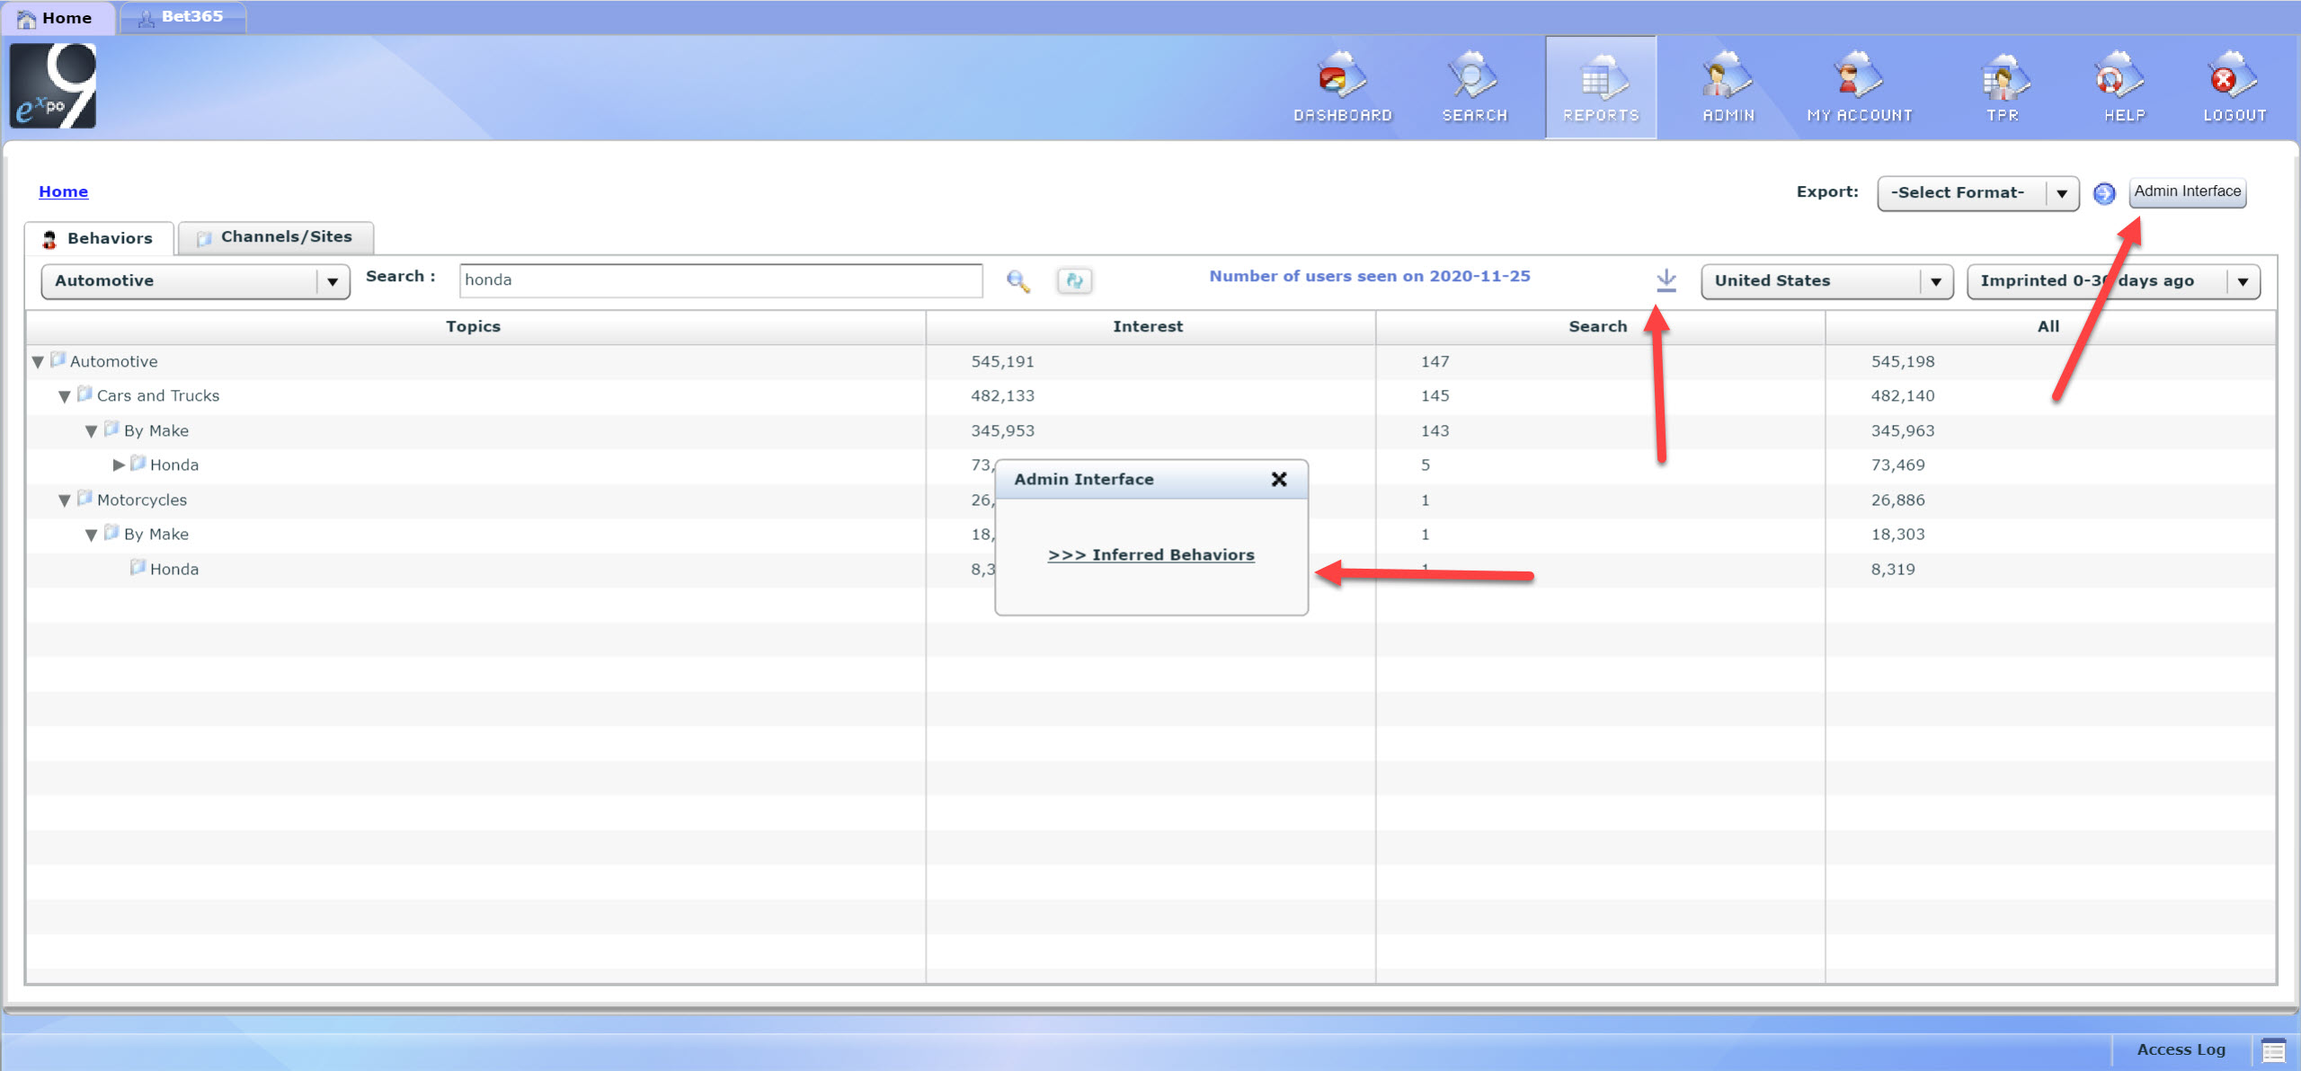
Task: Collapse the Motorcycles tree node
Action: (x=65, y=500)
